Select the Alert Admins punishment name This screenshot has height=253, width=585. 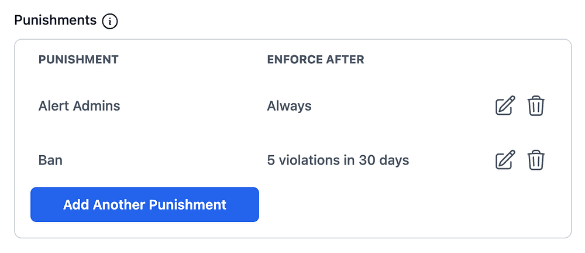79,106
